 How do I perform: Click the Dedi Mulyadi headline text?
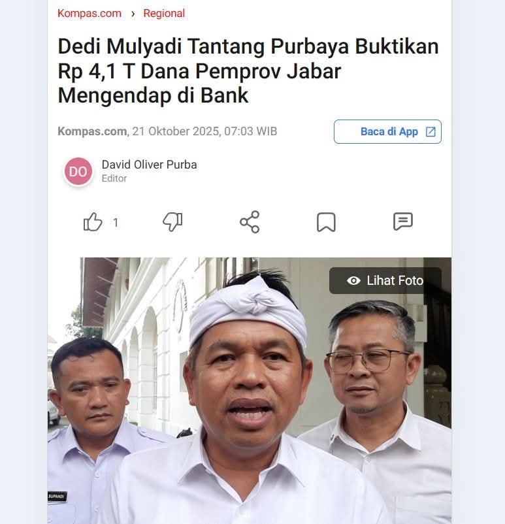click(x=248, y=71)
